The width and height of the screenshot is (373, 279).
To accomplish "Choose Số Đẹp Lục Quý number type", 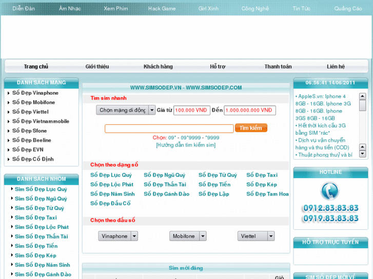I will coord(111,175).
